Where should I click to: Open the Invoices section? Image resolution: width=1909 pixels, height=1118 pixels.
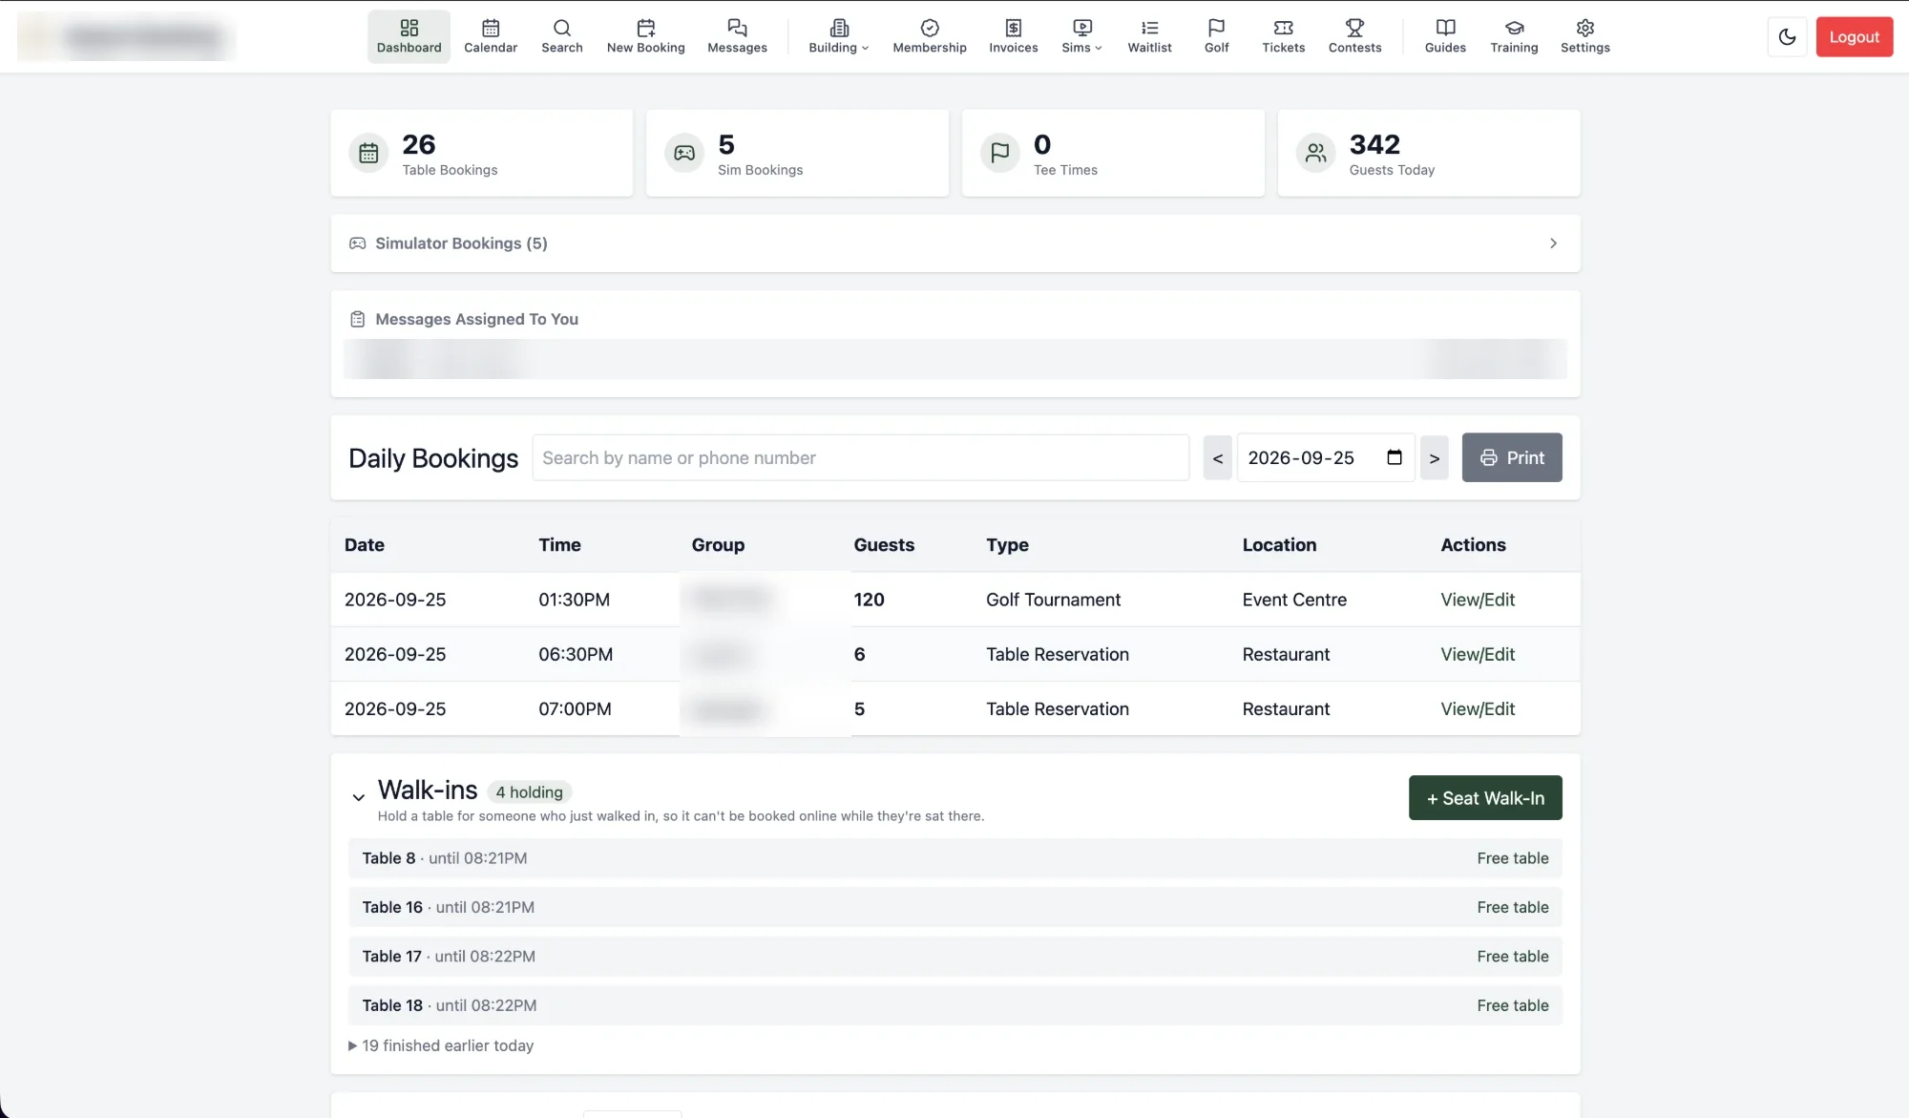[1013, 37]
